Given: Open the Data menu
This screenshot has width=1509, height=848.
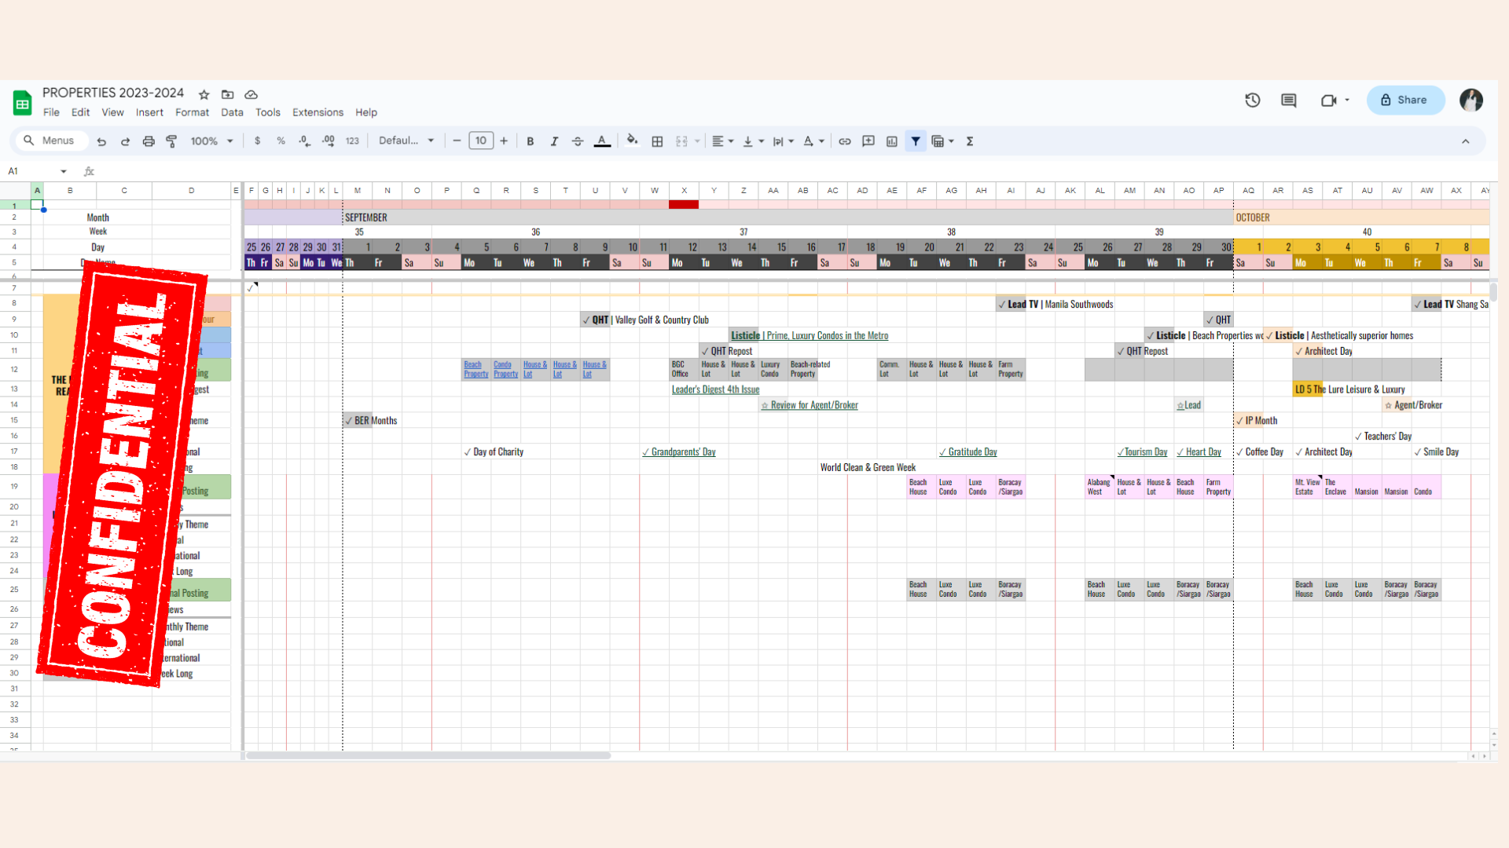Looking at the screenshot, I should pyautogui.click(x=232, y=112).
